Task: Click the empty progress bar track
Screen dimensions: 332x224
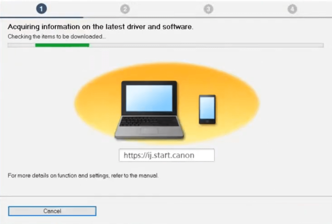Action: [x=207, y=45]
